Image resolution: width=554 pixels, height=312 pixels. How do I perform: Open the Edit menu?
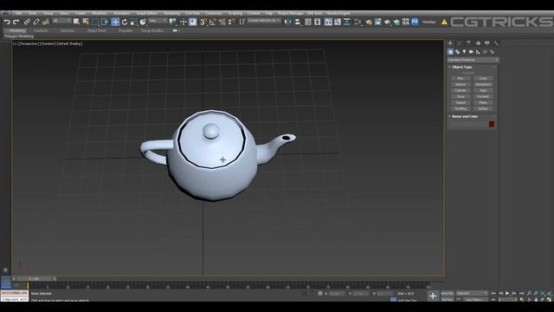(x=19, y=14)
